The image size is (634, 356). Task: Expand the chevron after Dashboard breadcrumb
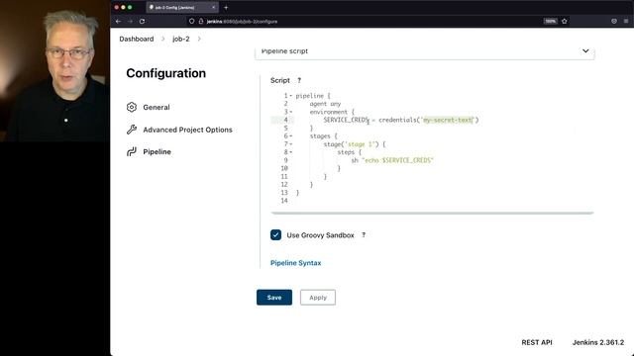(x=162, y=39)
